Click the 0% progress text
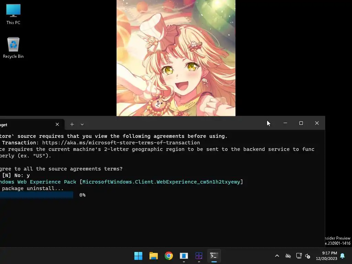This screenshot has height=264, width=352. pyautogui.click(x=82, y=195)
